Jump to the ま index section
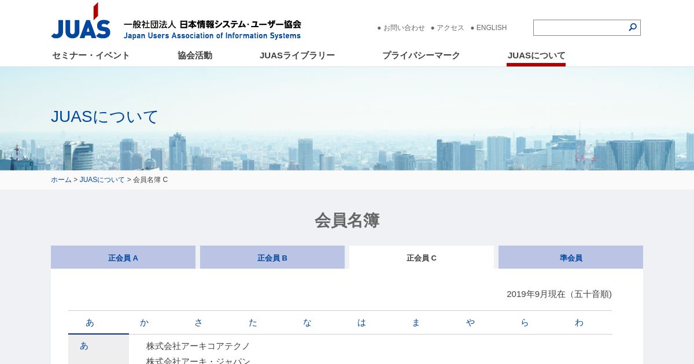The width and height of the screenshot is (694, 364). [x=416, y=322]
